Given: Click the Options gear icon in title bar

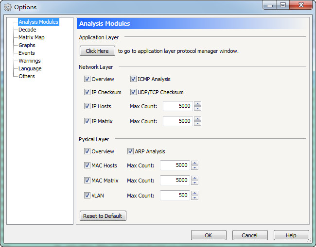Looking at the screenshot, I should point(8,7).
